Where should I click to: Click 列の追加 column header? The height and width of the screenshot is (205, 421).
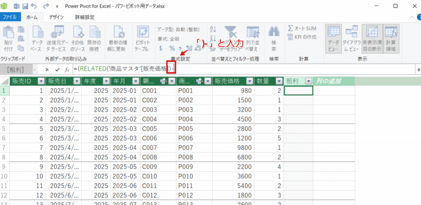click(x=334, y=81)
